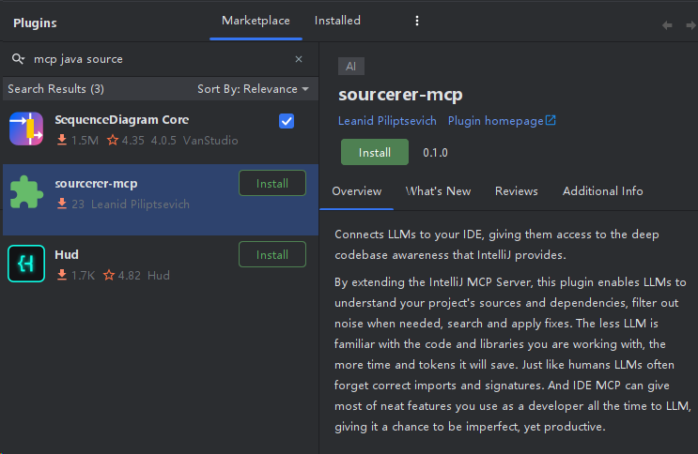Go back with the left arrow

667,25
